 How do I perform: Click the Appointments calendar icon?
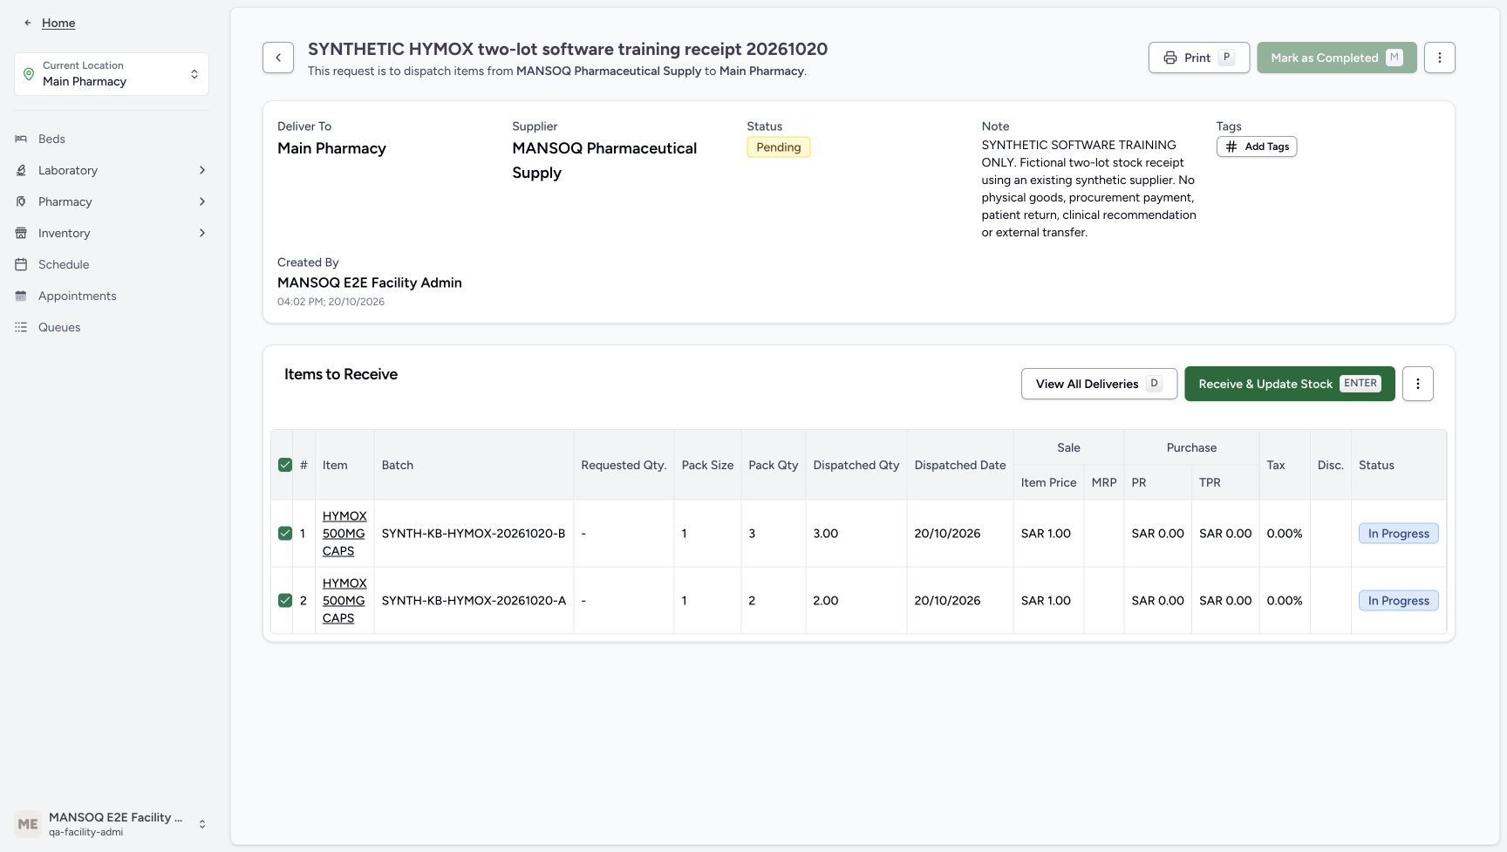click(x=21, y=296)
